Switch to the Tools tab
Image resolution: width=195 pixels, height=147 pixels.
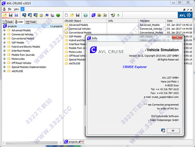point(32,22)
